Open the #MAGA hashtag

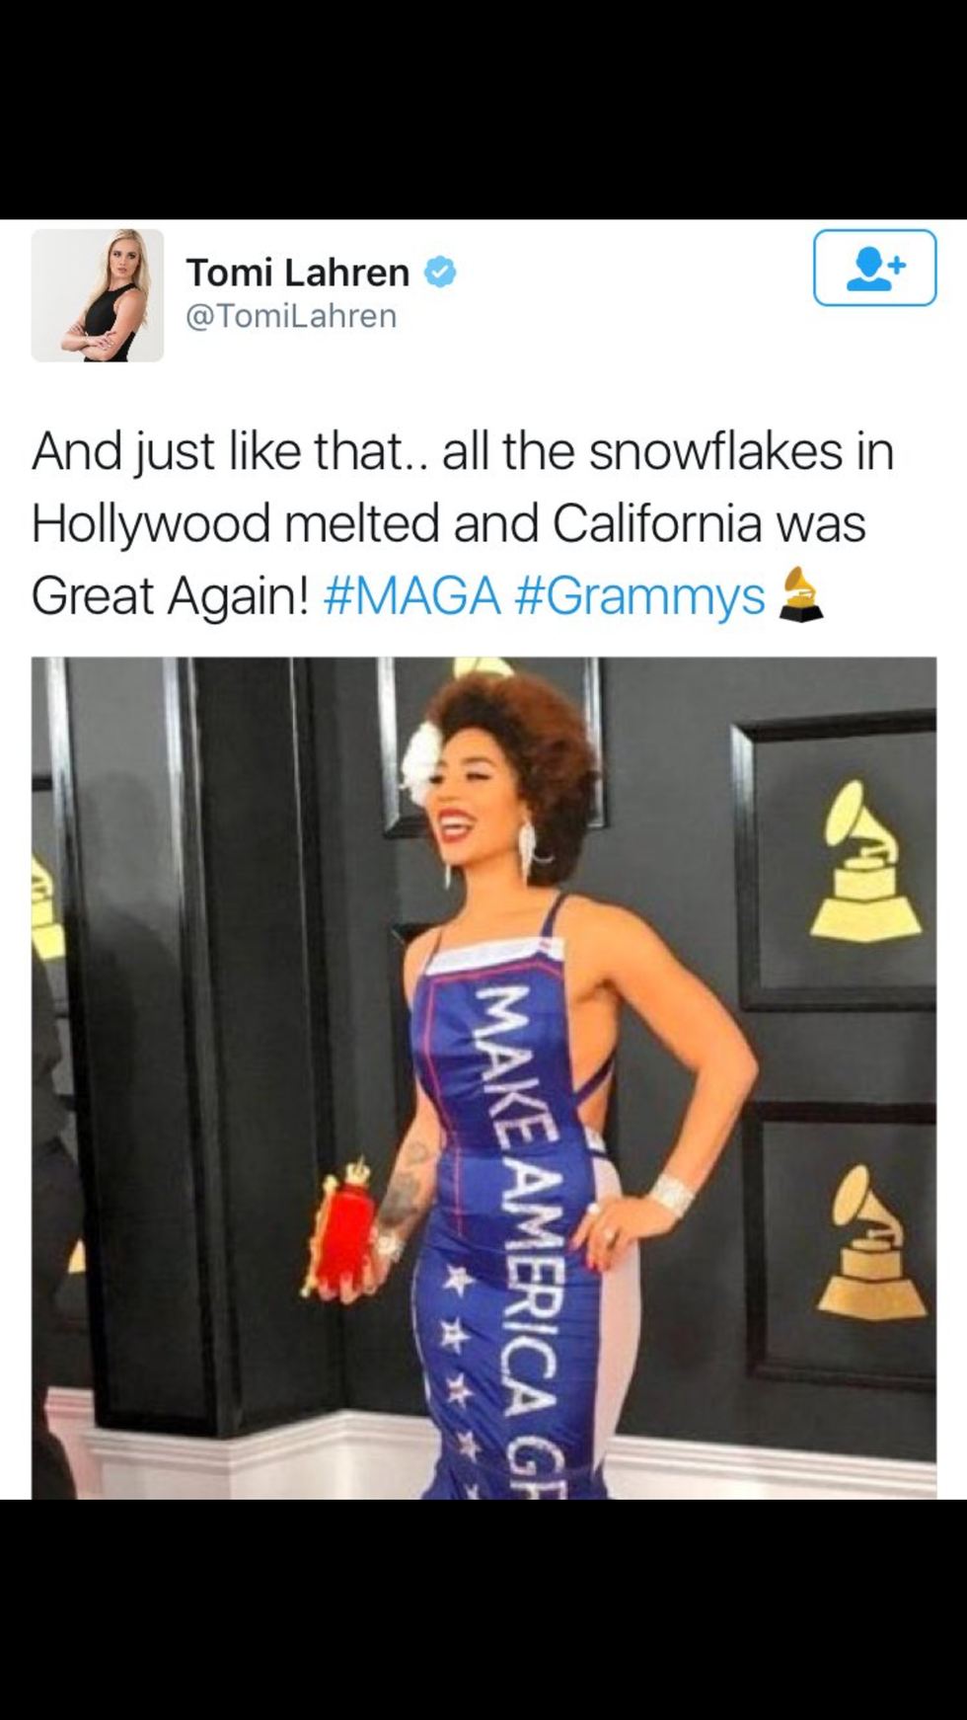(411, 595)
